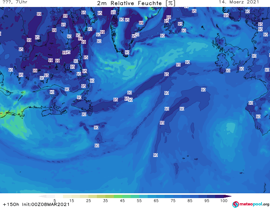270x208 pixels.
Task: Click the color scale label "85"
Action: tap(190, 201)
